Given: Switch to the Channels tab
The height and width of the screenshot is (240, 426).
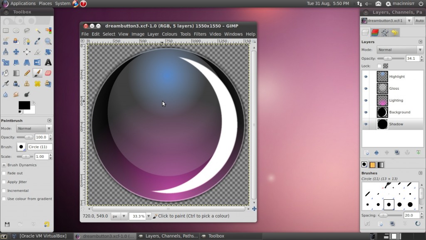Looking at the screenshot, I should click(x=375, y=32).
